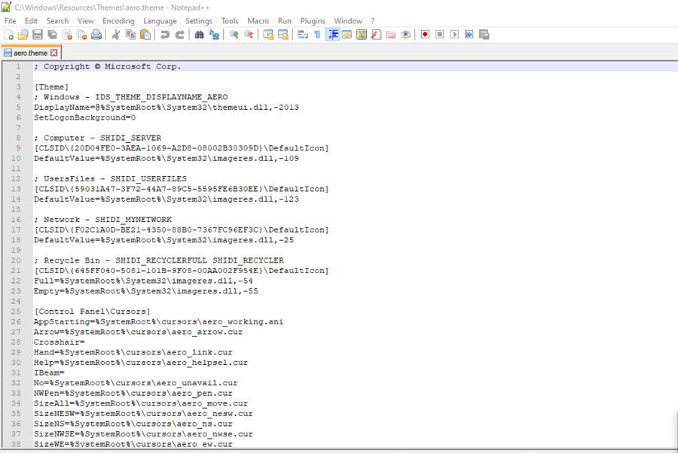Open the Settings menu
The width and height of the screenshot is (678, 453).
tap(199, 21)
